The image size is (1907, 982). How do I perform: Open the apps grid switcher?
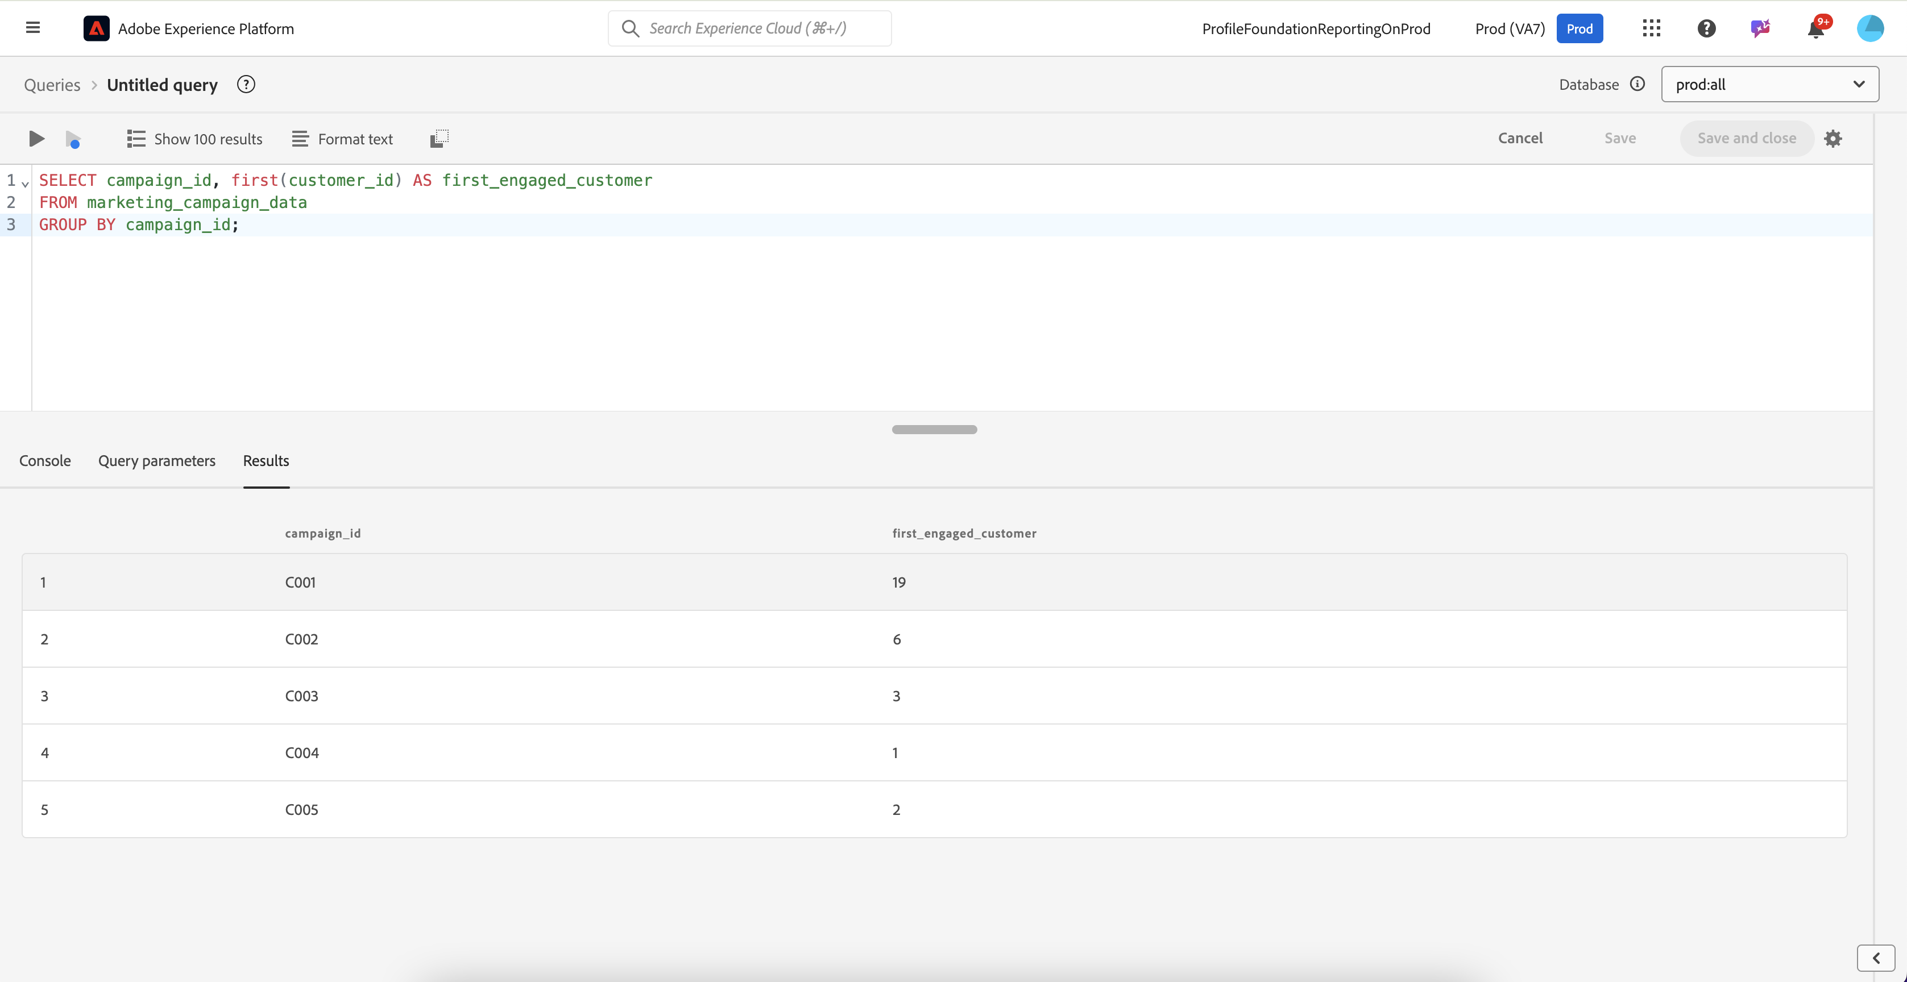pos(1652,28)
